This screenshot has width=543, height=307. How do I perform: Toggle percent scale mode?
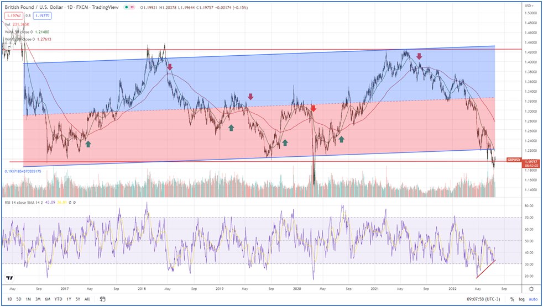pyautogui.click(x=512, y=299)
